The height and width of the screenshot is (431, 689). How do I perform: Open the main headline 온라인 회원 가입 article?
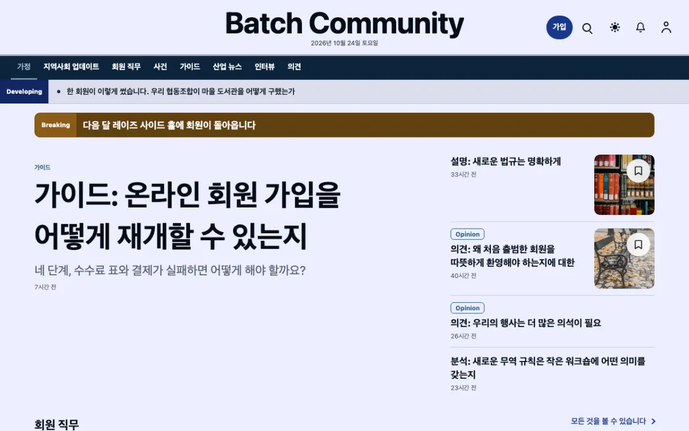[x=188, y=215]
